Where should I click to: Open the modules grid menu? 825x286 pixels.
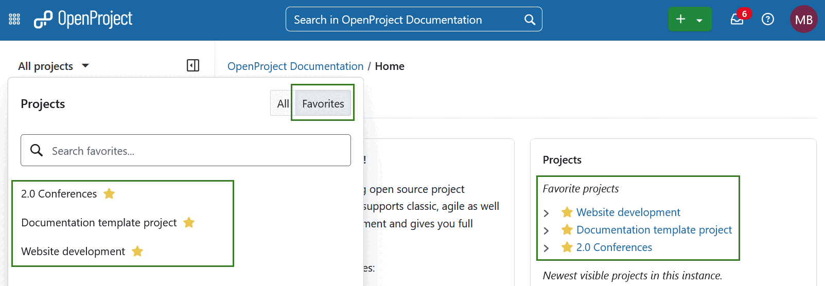[14, 20]
